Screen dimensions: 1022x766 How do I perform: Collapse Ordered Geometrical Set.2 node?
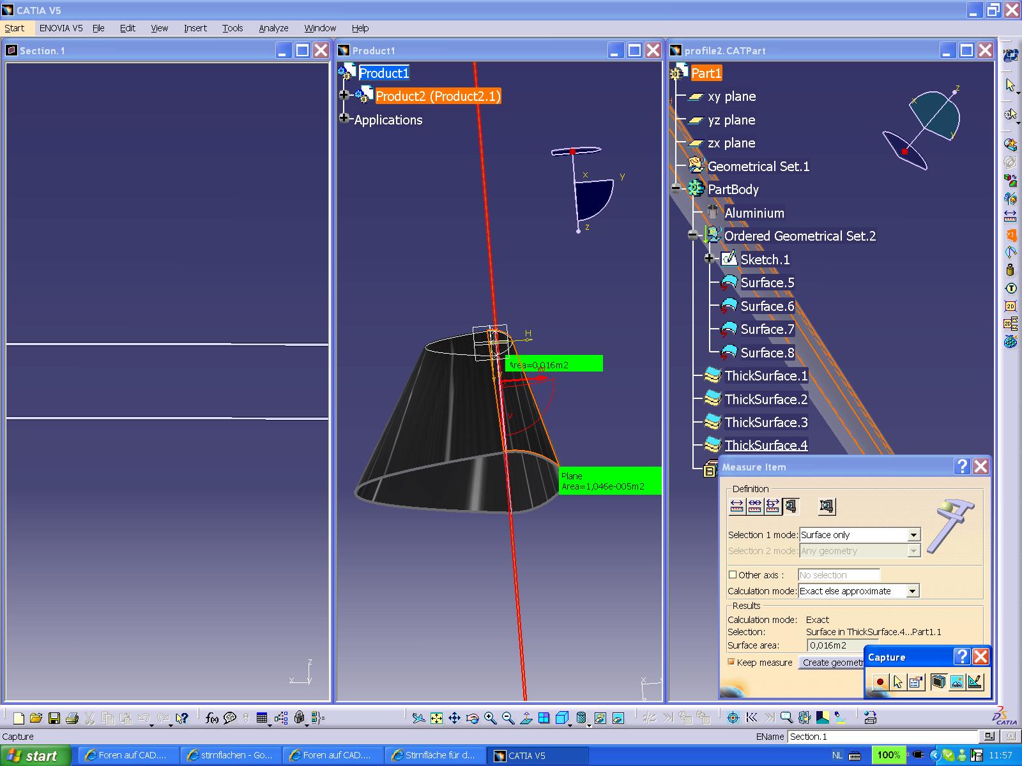(x=692, y=235)
